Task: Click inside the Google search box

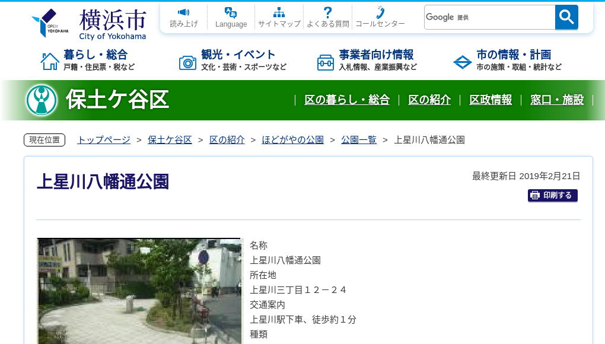Action: pos(489,17)
